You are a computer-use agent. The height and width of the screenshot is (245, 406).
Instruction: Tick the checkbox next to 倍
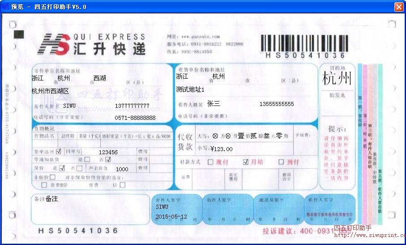point(123,185)
